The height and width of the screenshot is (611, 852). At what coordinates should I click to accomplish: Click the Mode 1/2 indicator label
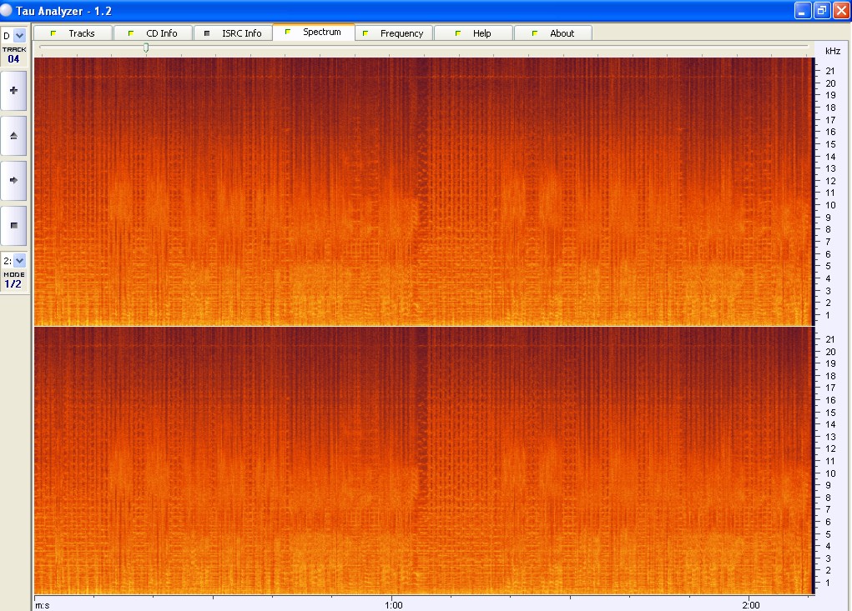click(x=13, y=280)
